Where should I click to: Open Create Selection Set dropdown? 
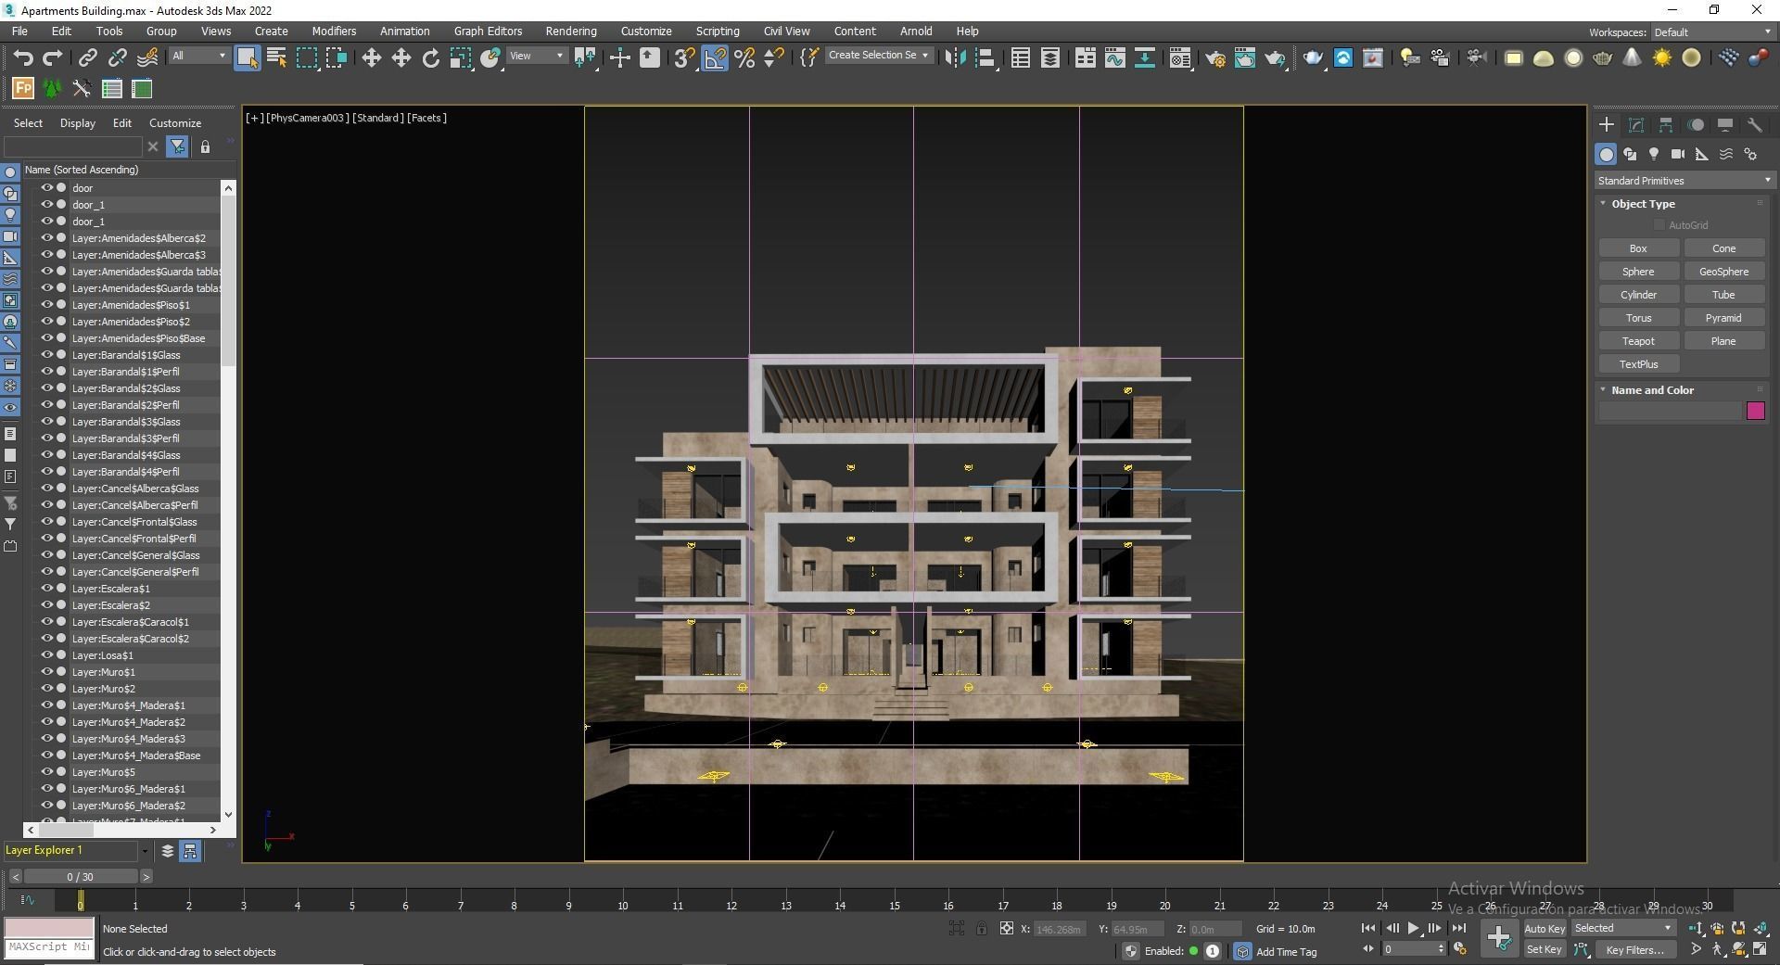pos(878,56)
